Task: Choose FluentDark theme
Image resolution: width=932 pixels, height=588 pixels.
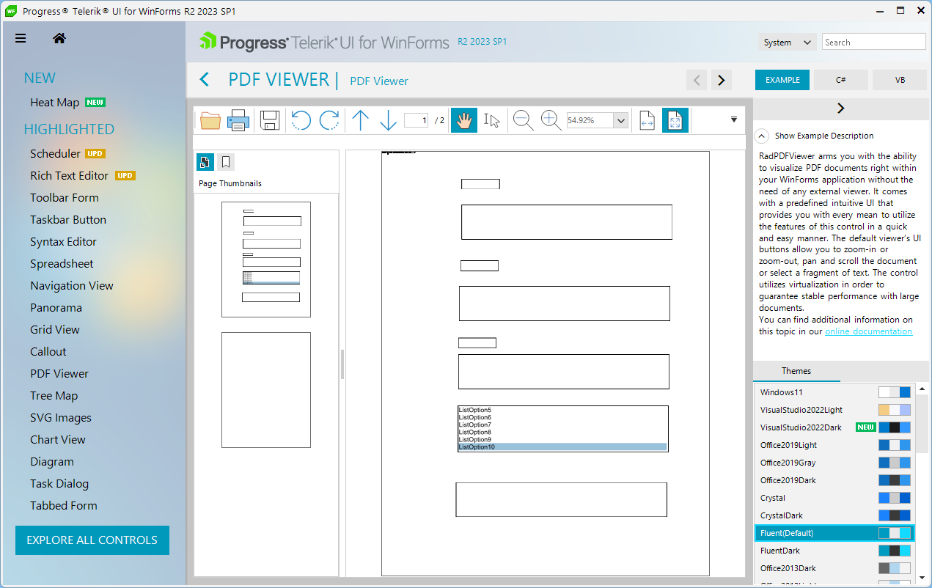Action: pyautogui.click(x=835, y=551)
